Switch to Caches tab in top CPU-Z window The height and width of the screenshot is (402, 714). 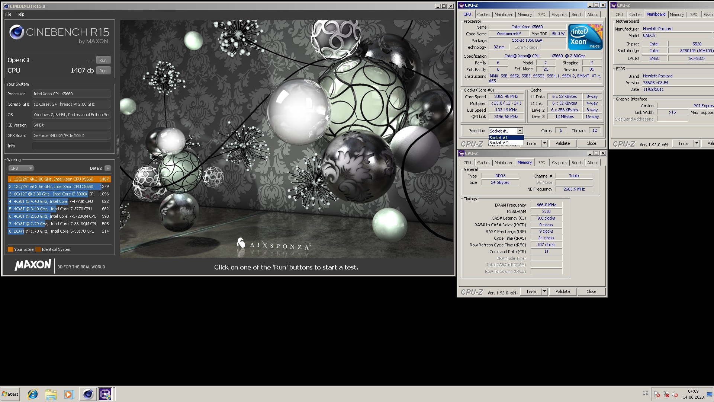coord(483,15)
